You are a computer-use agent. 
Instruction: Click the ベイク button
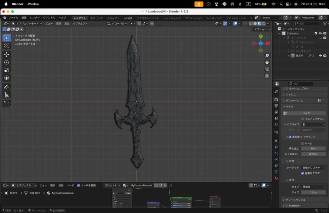[306, 113]
